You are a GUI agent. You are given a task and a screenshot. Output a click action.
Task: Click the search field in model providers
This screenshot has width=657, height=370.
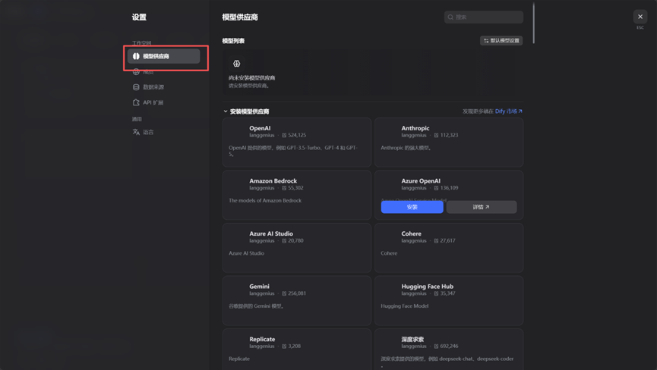click(484, 17)
